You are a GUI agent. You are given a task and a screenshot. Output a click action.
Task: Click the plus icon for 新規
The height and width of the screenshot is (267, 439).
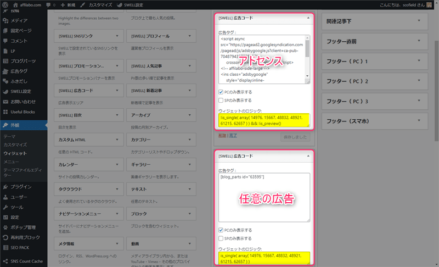[63, 5]
